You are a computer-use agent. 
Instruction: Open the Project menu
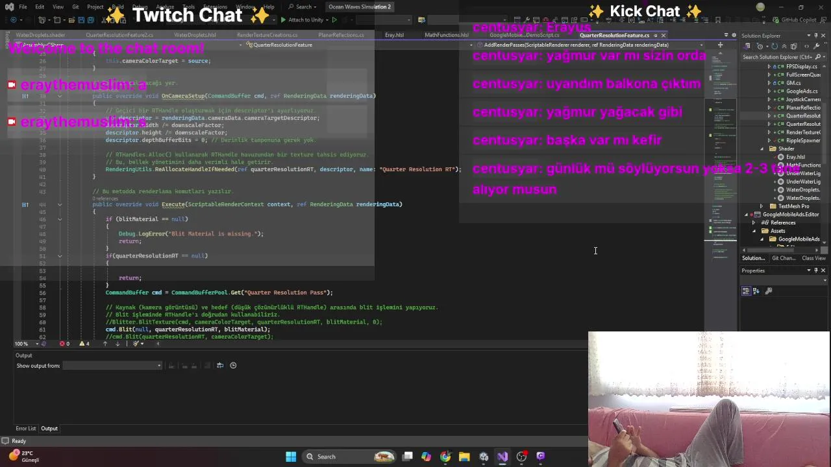click(95, 7)
